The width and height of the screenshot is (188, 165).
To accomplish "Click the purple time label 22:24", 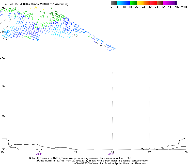I will (x=111, y=154).
